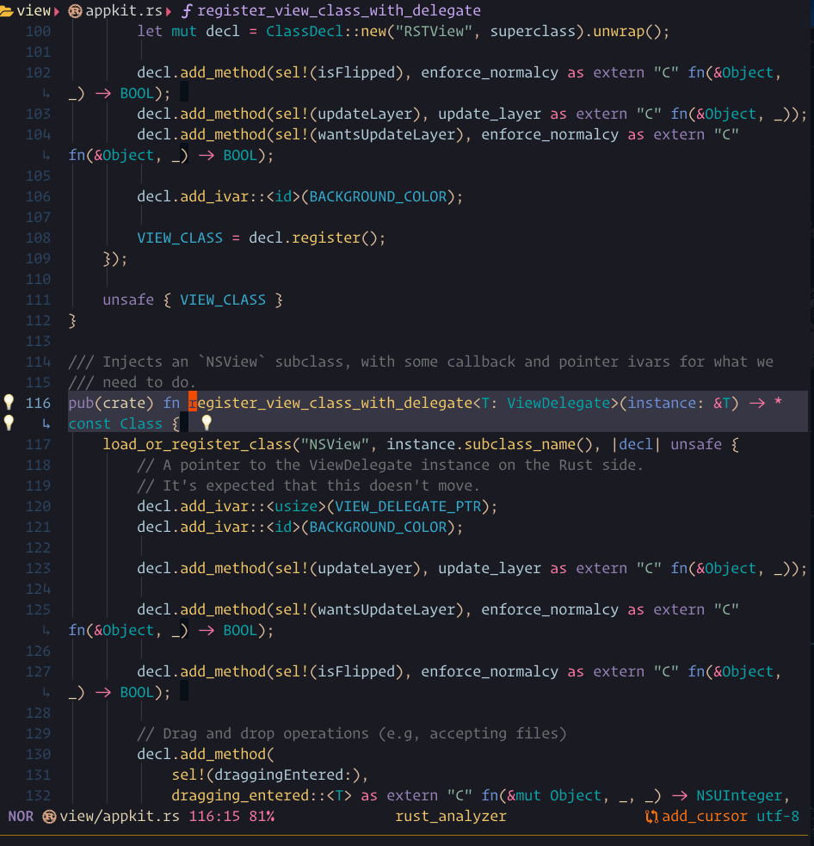Click the git branch icon beside add_cursor
This screenshot has width=814, height=846.
(651, 817)
